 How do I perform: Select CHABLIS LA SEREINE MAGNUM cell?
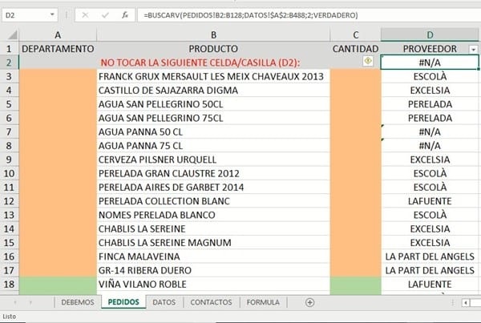[x=213, y=243]
